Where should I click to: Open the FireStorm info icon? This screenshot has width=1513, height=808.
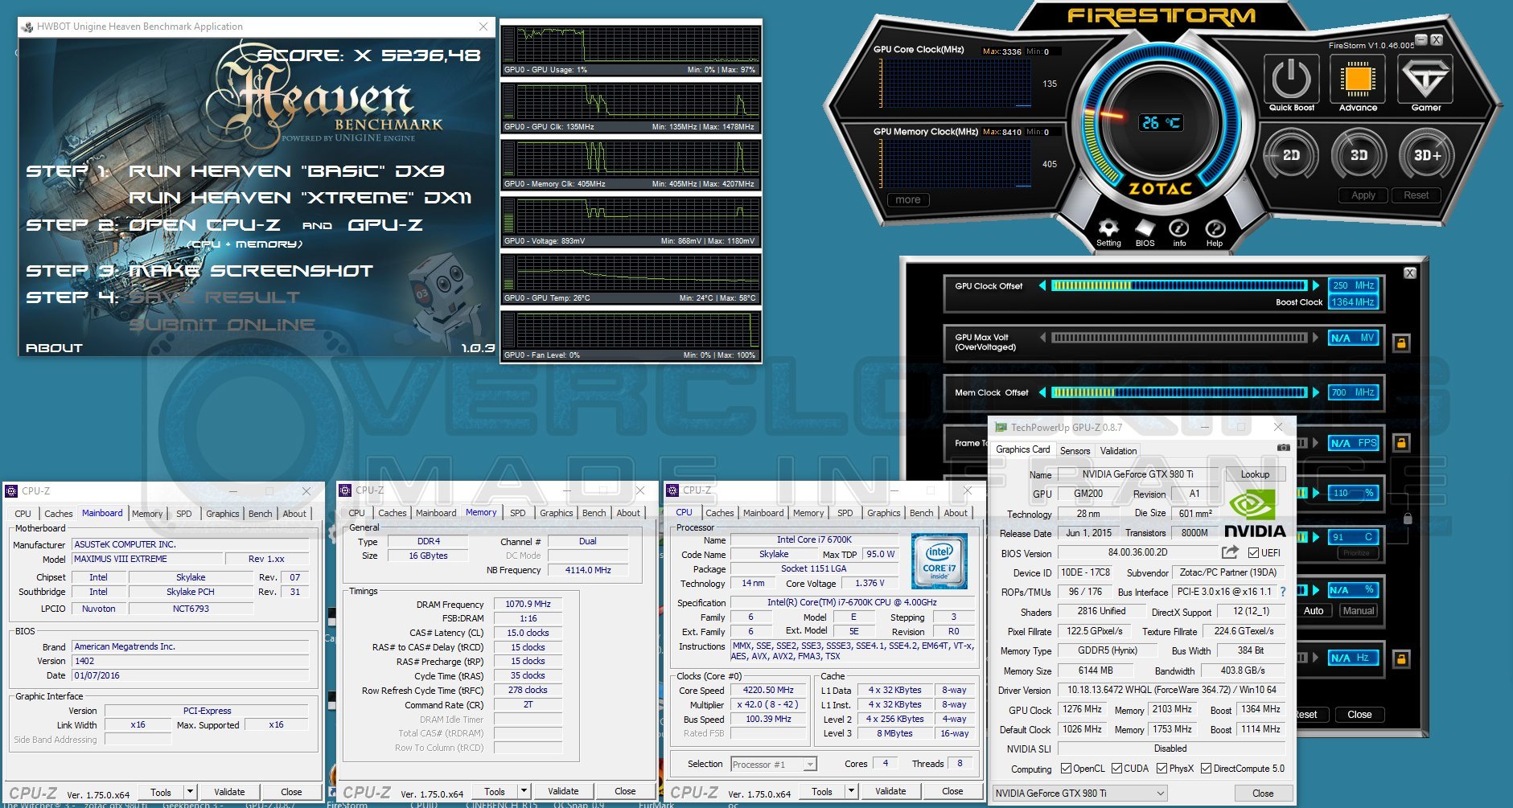(1179, 228)
